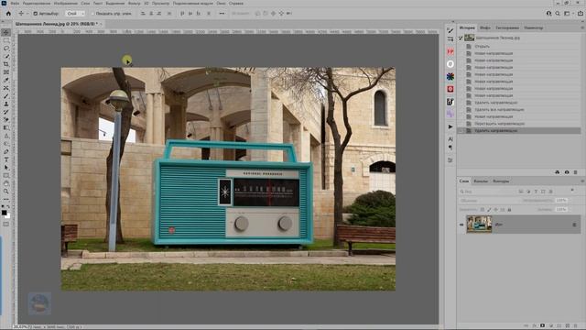
Task: Select the Brush tool
Action: [x=6, y=96]
